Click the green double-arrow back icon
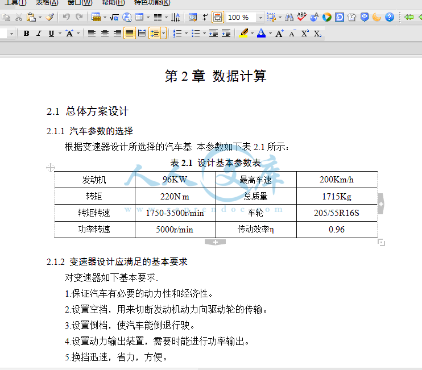Viewport: 422px width, 370px height. tap(409, 18)
